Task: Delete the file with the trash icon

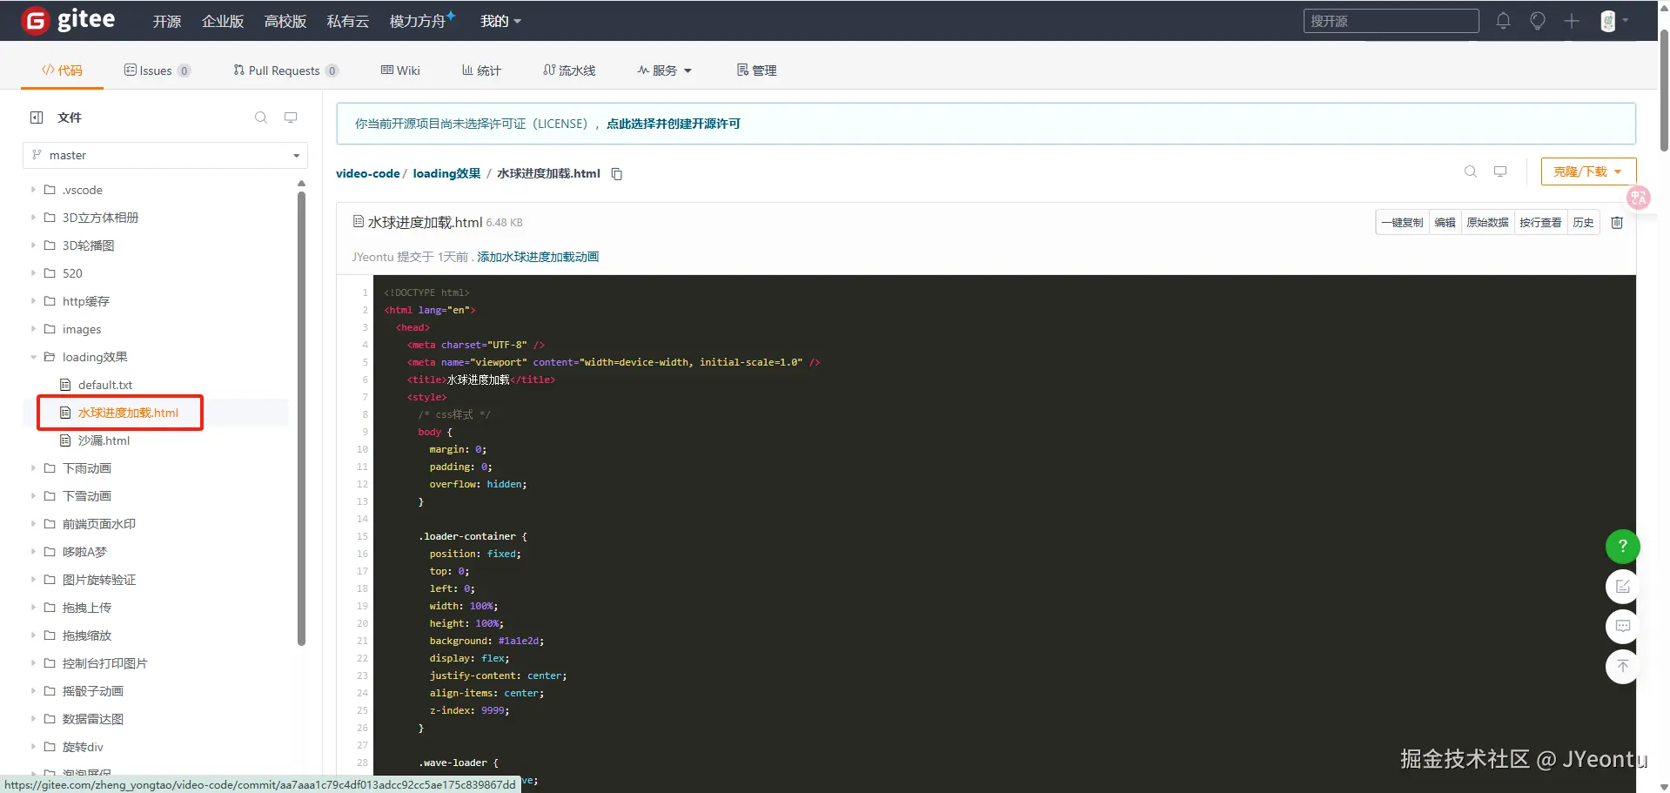Action: coord(1617,223)
